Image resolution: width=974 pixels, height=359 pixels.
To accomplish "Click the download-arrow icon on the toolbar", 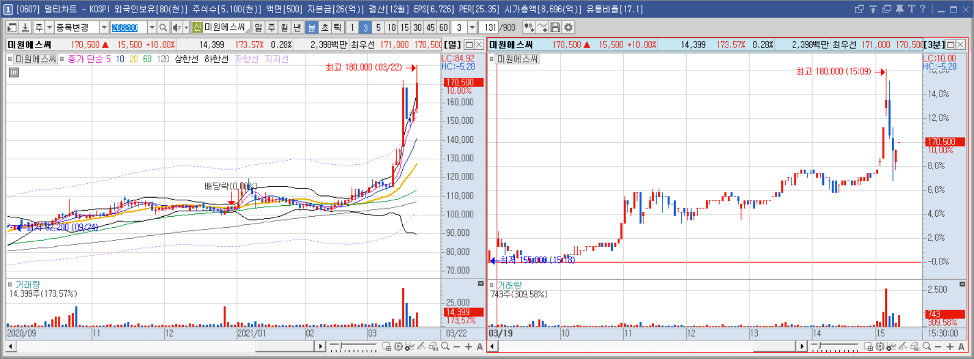I will coord(25,27).
